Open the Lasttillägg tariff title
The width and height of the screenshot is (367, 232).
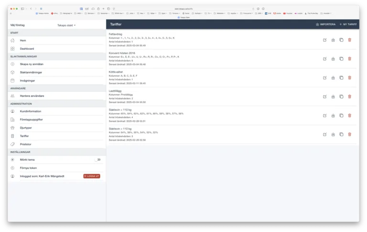click(115, 91)
